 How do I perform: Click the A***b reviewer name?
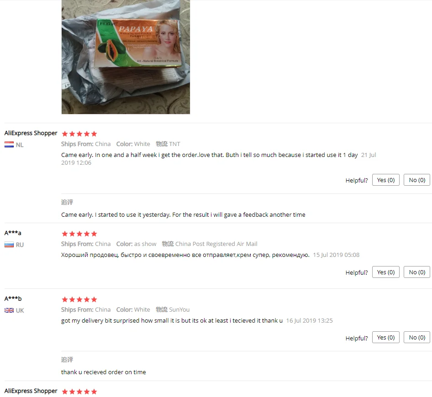pyautogui.click(x=13, y=298)
